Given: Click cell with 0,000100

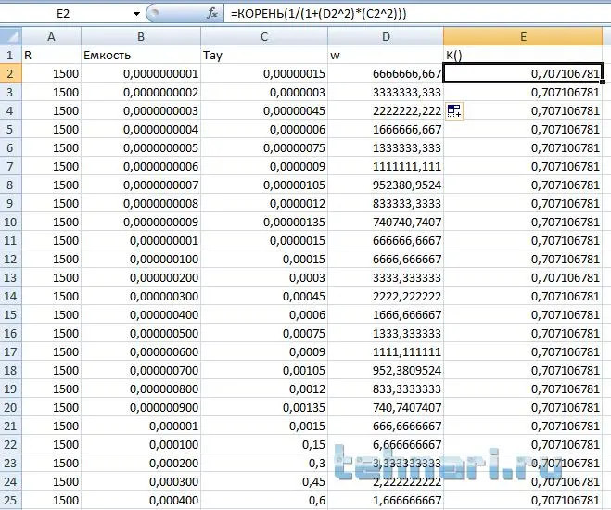Looking at the screenshot, I should 141,444.
